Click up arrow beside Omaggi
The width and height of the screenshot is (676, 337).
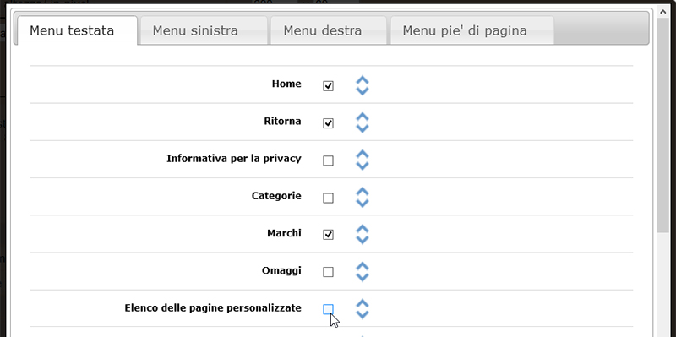point(363,266)
